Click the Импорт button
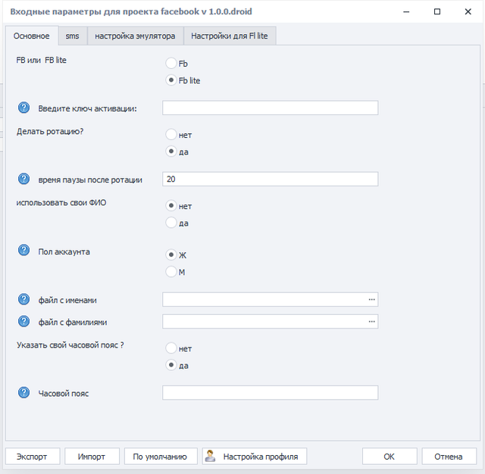The image size is (485, 474). 92,457
